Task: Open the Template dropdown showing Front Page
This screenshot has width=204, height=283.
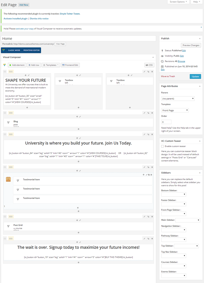Action: tap(175, 110)
